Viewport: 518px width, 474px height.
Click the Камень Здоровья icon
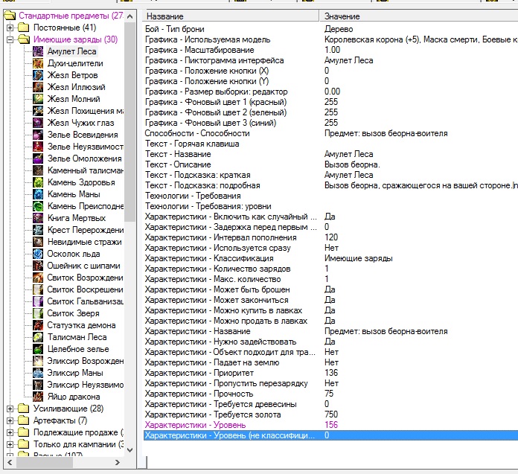[x=38, y=182]
